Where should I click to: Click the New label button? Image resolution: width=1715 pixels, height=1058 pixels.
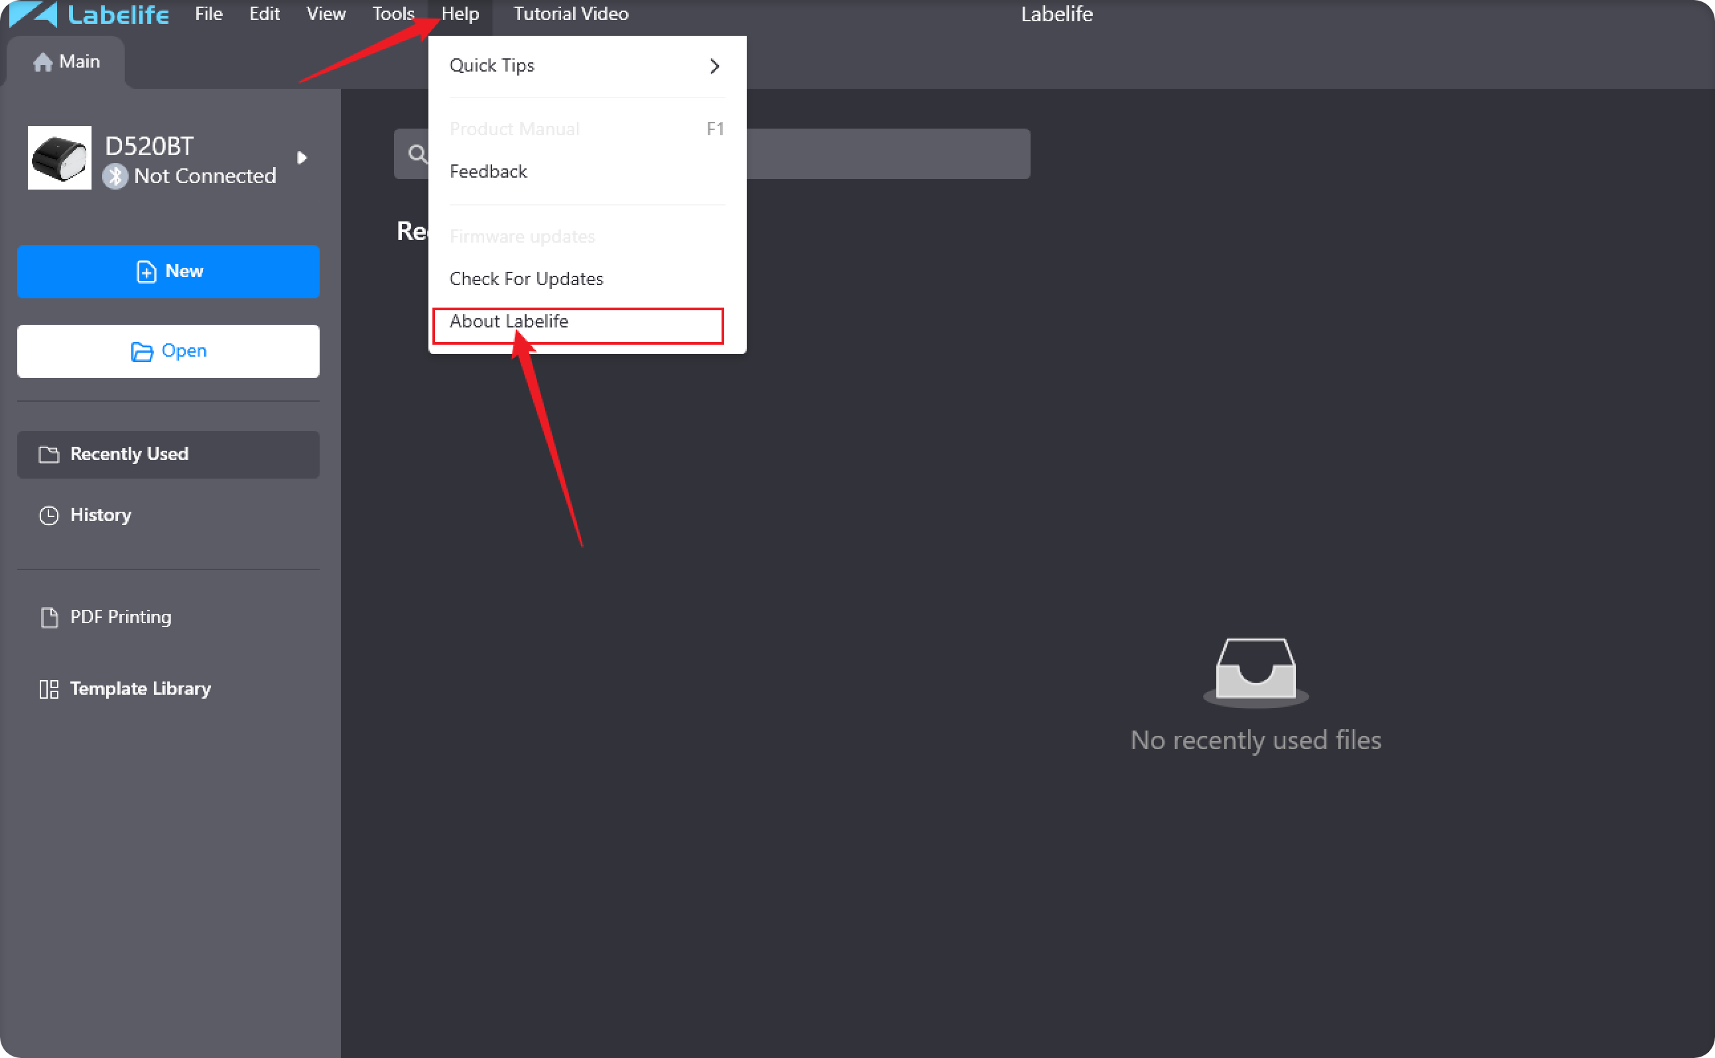[168, 272]
